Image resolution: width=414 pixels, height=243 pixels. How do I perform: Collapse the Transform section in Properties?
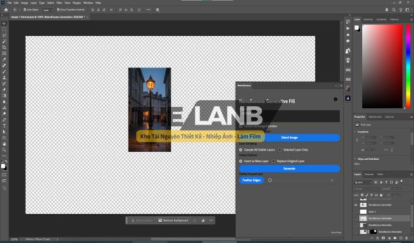tap(356, 131)
